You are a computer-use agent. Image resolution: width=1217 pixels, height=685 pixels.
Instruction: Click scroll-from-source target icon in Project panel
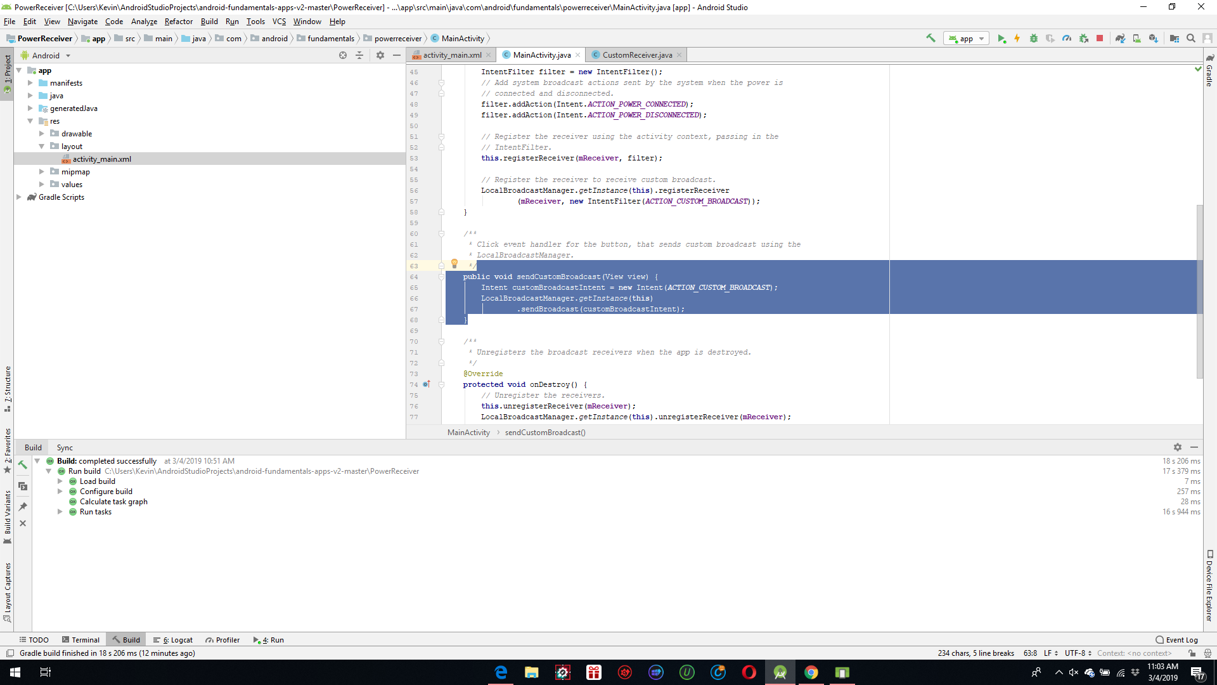(343, 55)
